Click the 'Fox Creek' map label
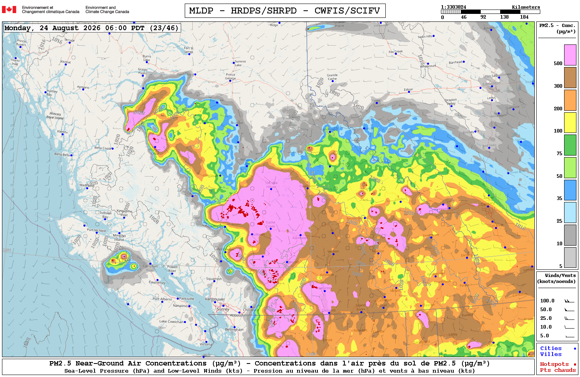 (x=396, y=52)
